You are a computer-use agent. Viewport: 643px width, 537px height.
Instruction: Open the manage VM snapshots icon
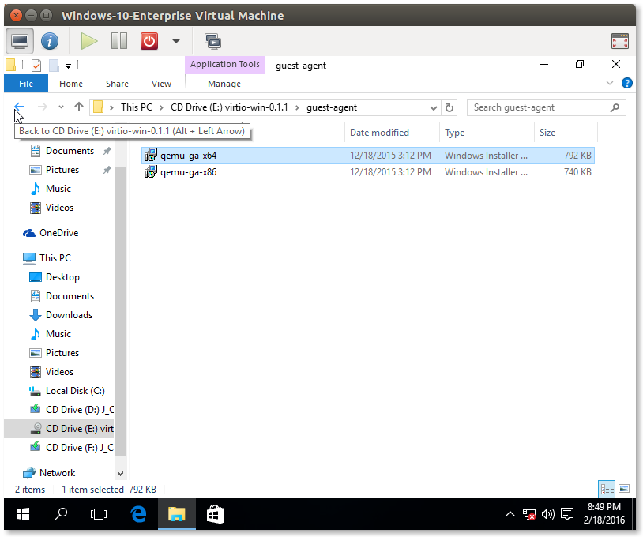click(212, 41)
